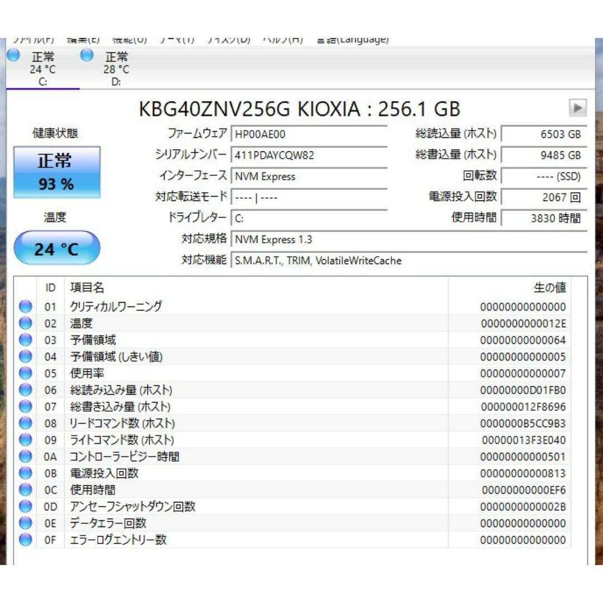Click the 健康状態 label

[x=55, y=133]
